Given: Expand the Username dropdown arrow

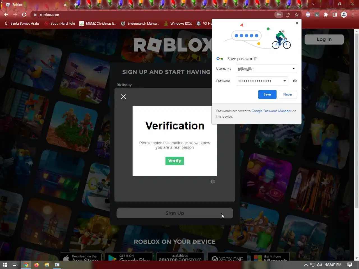Looking at the screenshot, I should (293, 69).
